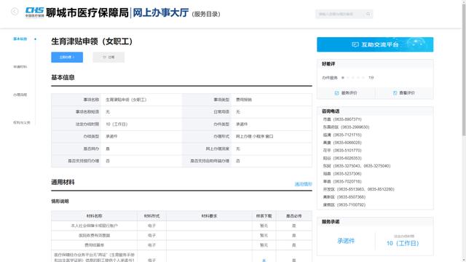Screen dimensions: 466x262
Task: Click the page title 生育津贴申领（女职工）
Action: coord(92,41)
